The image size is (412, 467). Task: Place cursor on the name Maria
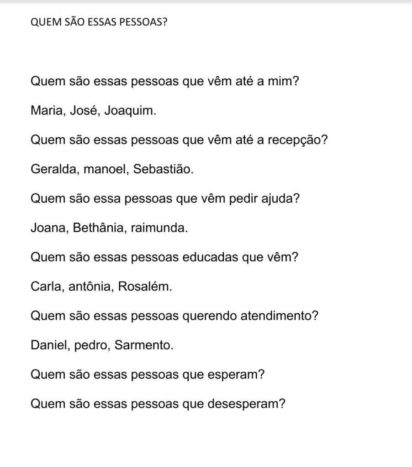tap(48, 111)
